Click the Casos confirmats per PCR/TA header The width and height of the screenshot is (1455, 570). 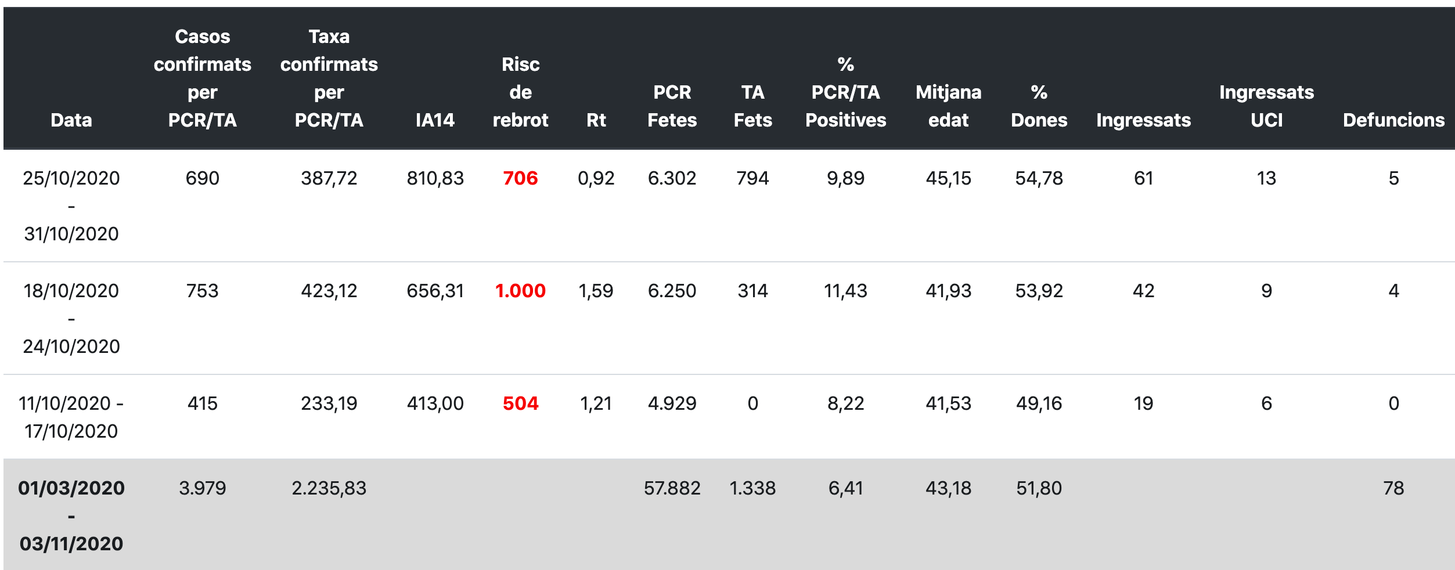pyautogui.click(x=202, y=78)
